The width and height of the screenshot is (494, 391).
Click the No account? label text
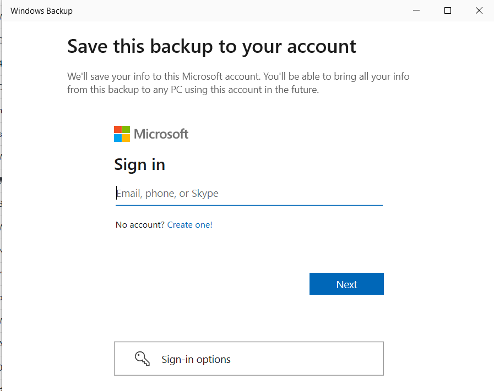[x=140, y=224]
